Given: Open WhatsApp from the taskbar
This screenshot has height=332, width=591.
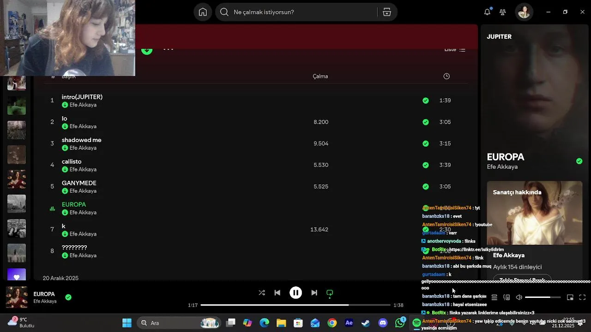Looking at the screenshot, I should click(x=400, y=322).
